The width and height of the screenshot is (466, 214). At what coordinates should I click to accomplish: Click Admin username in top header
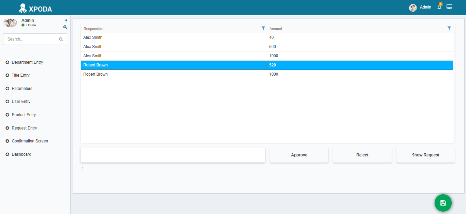click(x=425, y=7)
